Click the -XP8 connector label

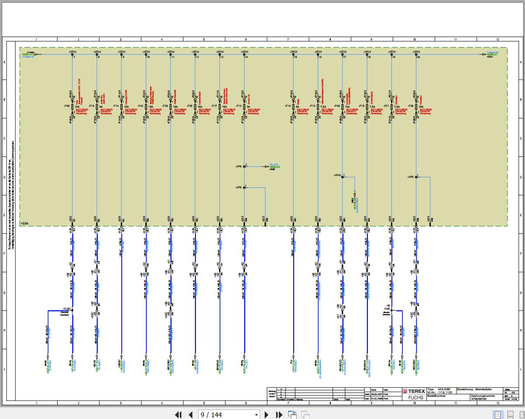[x=410, y=177]
